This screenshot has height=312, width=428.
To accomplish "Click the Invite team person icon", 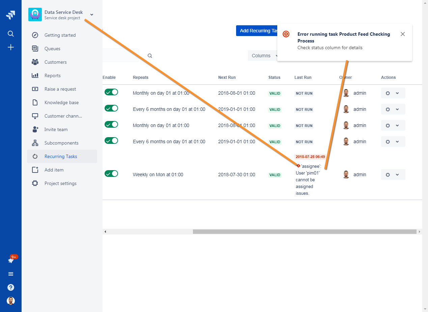I will pyautogui.click(x=35, y=129).
